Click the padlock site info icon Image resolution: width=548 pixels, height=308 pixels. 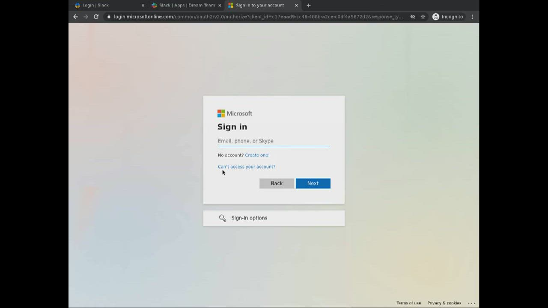[109, 17]
